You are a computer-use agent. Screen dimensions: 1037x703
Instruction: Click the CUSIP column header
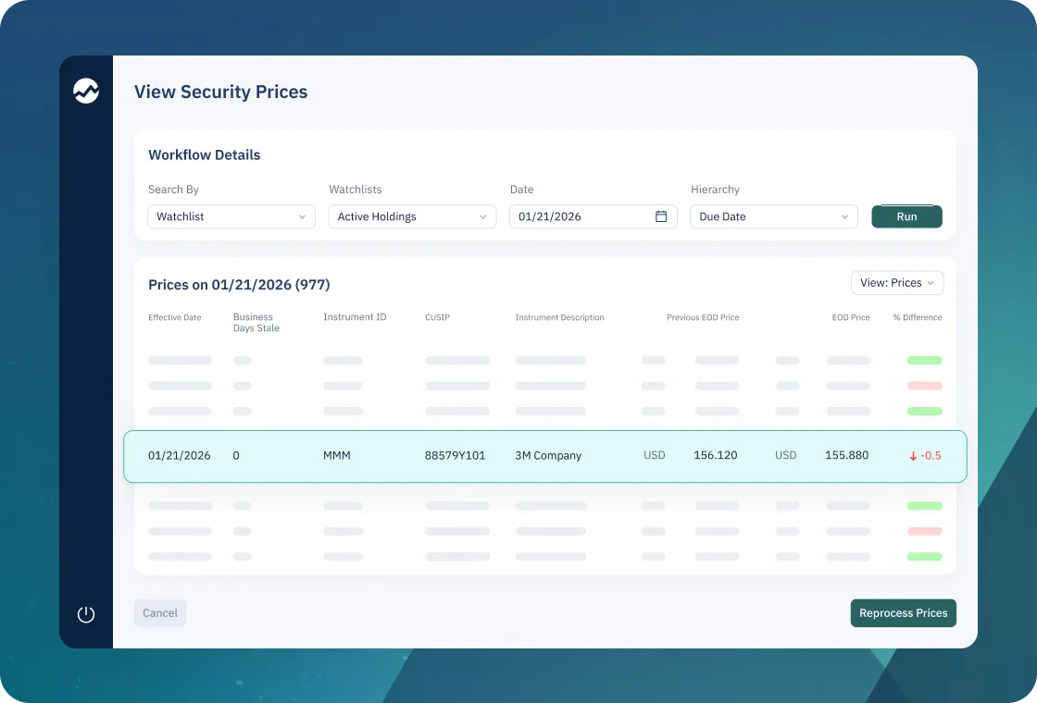click(x=437, y=317)
